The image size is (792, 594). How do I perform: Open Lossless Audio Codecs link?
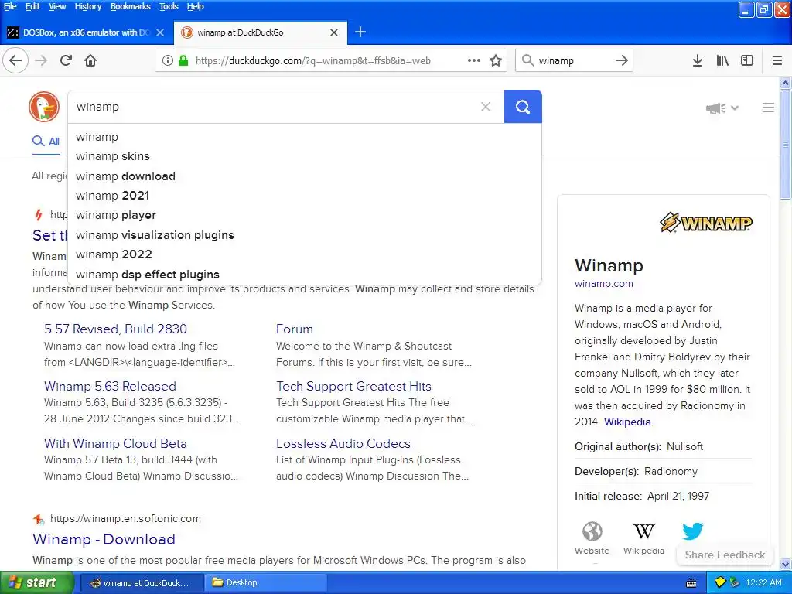point(343,443)
